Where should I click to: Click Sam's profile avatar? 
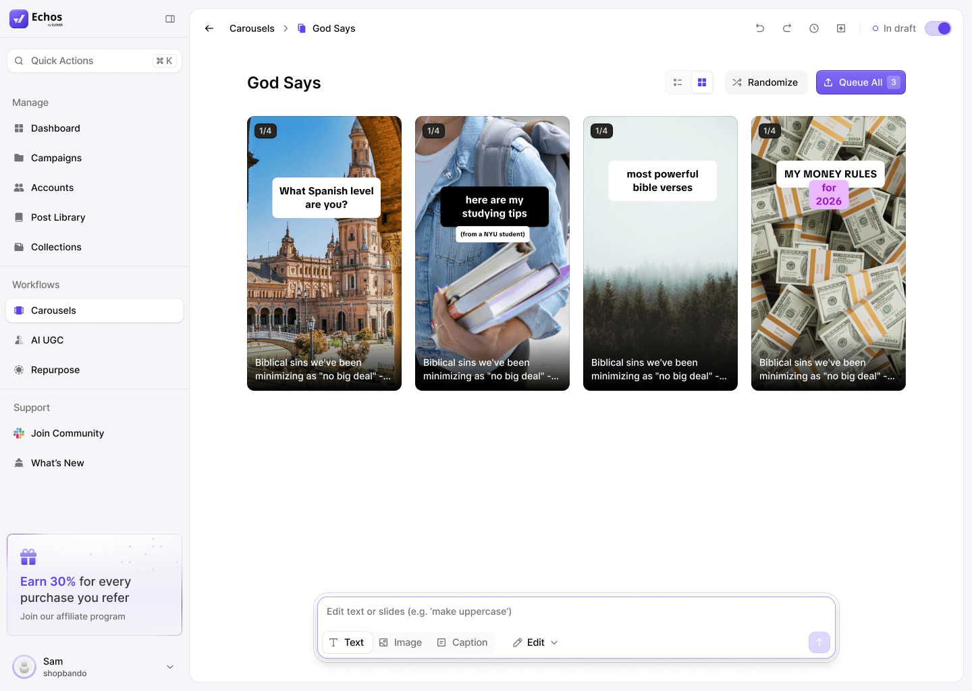[24, 667]
